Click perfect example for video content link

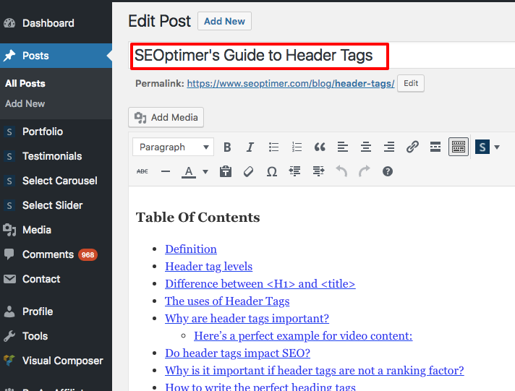coord(303,336)
